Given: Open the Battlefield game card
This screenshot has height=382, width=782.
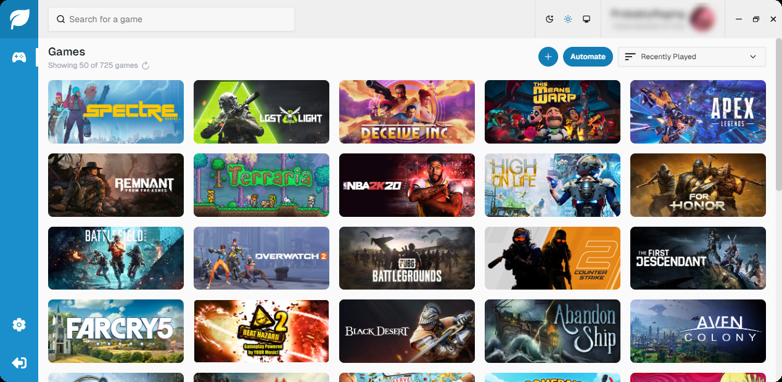Looking at the screenshot, I should coord(116,258).
